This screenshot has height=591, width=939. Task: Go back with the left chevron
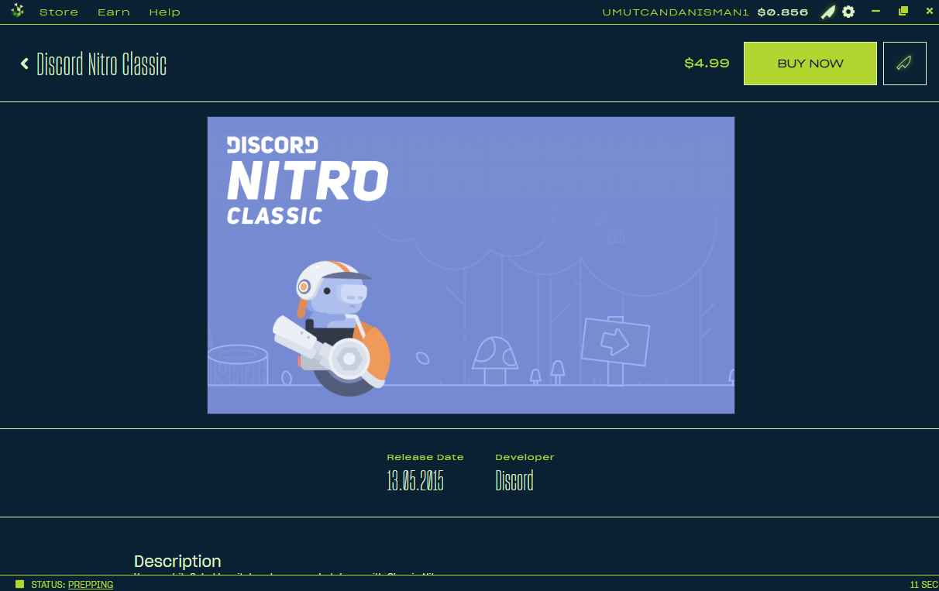(25, 64)
